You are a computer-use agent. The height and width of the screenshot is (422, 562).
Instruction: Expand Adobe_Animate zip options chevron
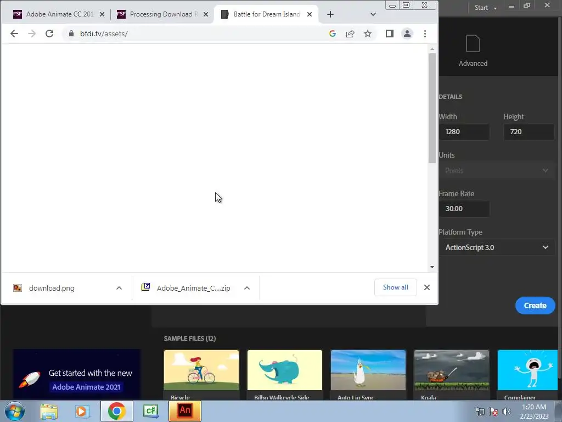247,288
